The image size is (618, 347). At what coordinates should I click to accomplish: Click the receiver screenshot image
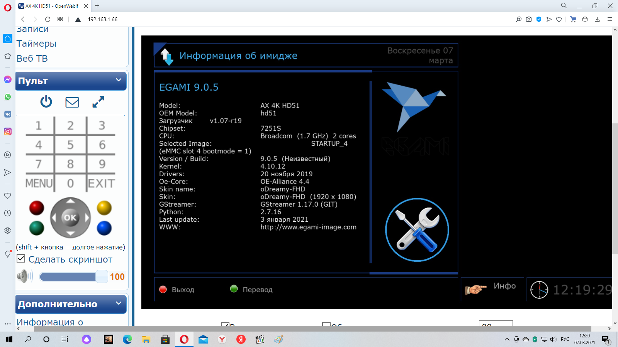click(x=377, y=172)
